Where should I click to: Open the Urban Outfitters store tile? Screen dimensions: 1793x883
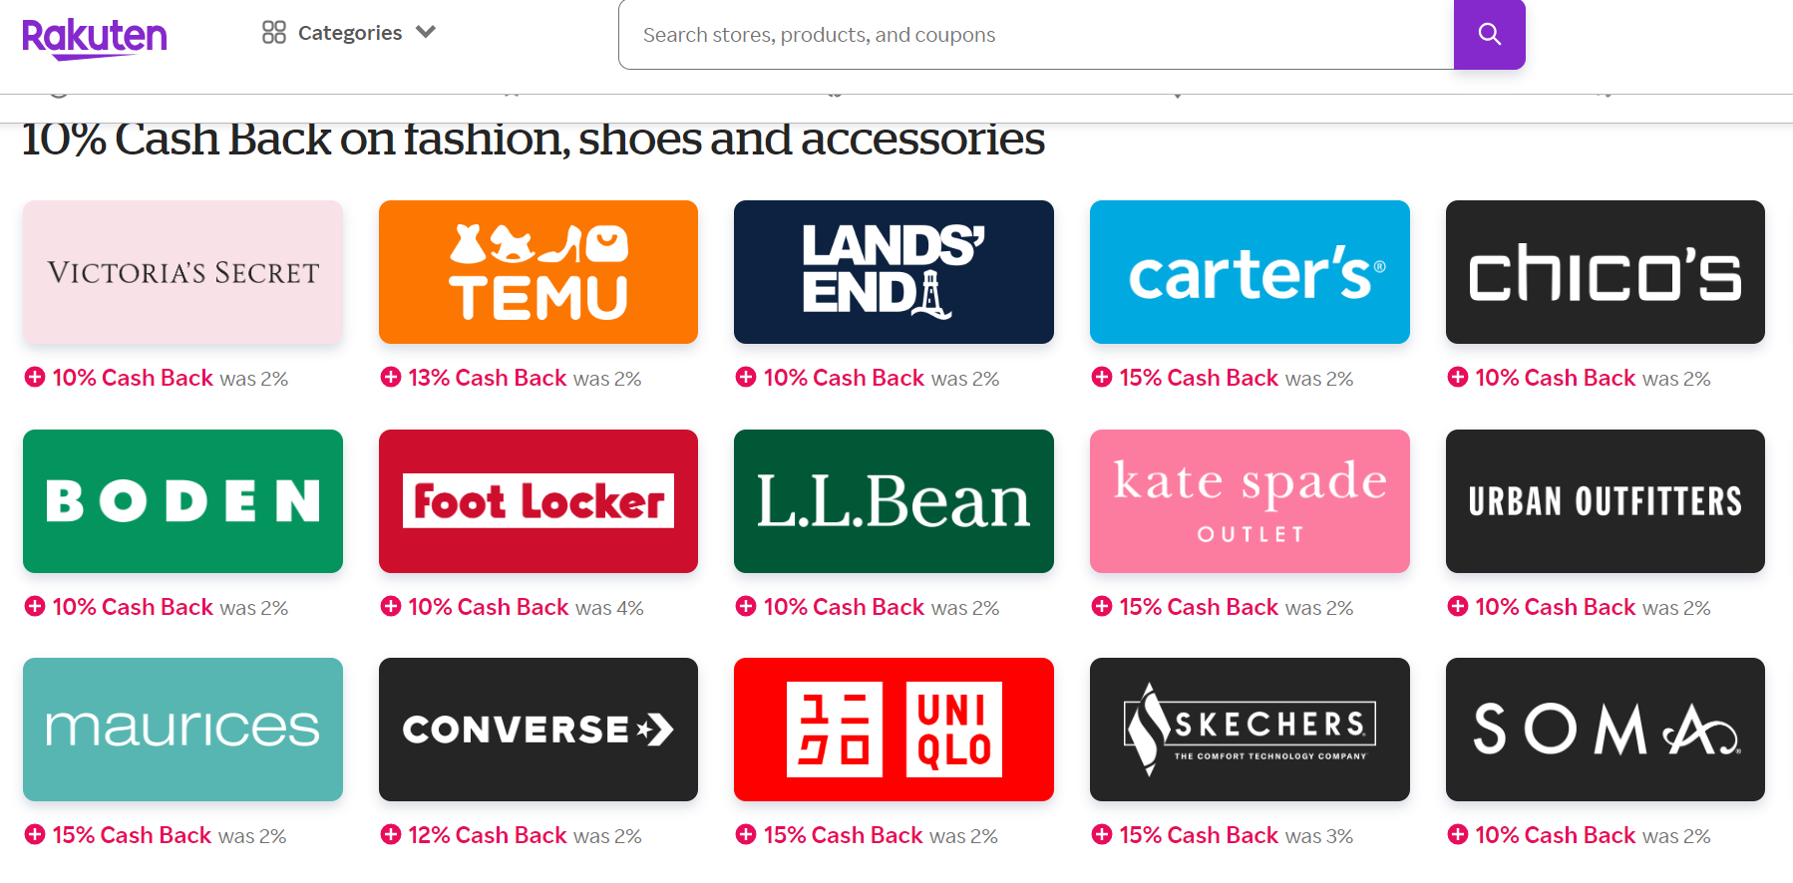point(1606,501)
